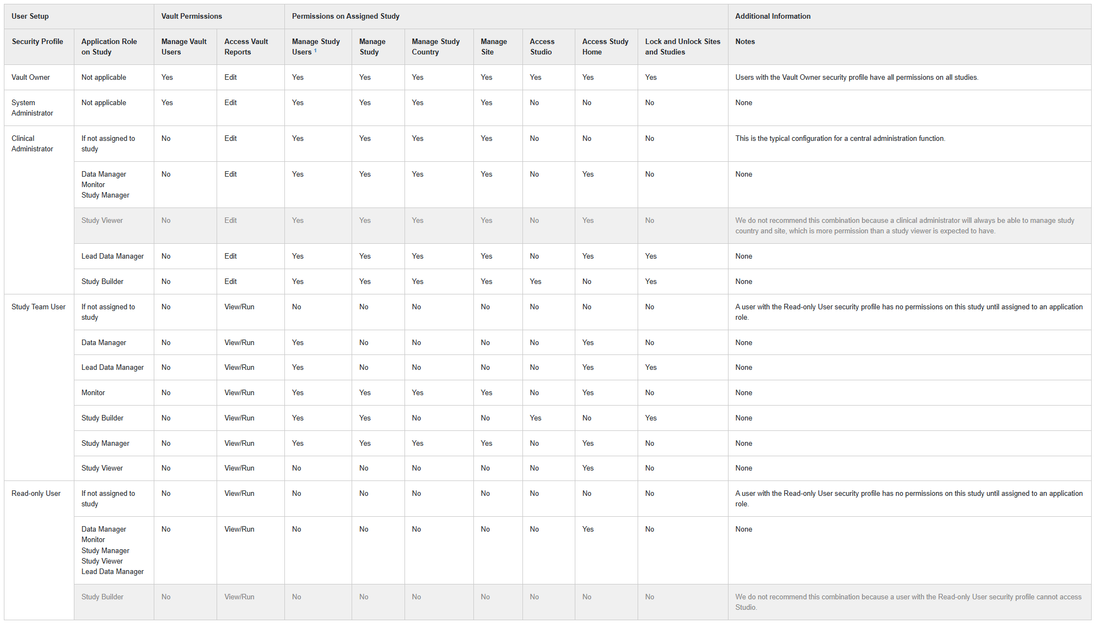Viewport: 1095px width, 623px height.
Task: Select the System Administrator profile cell
Action: tap(32, 108)
